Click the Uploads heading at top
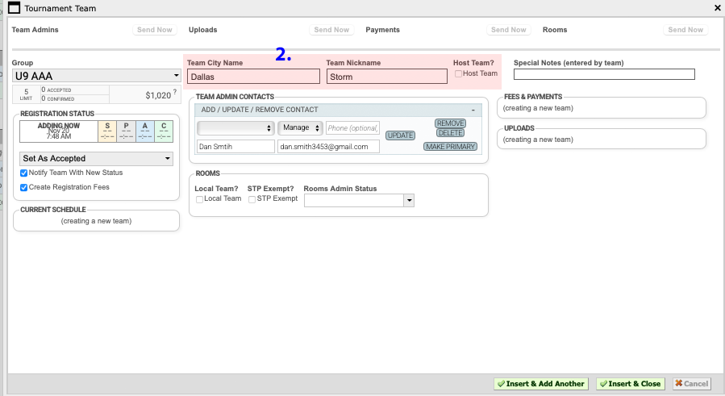The height and width of the screenshot is (396, 725). point(203,30)
